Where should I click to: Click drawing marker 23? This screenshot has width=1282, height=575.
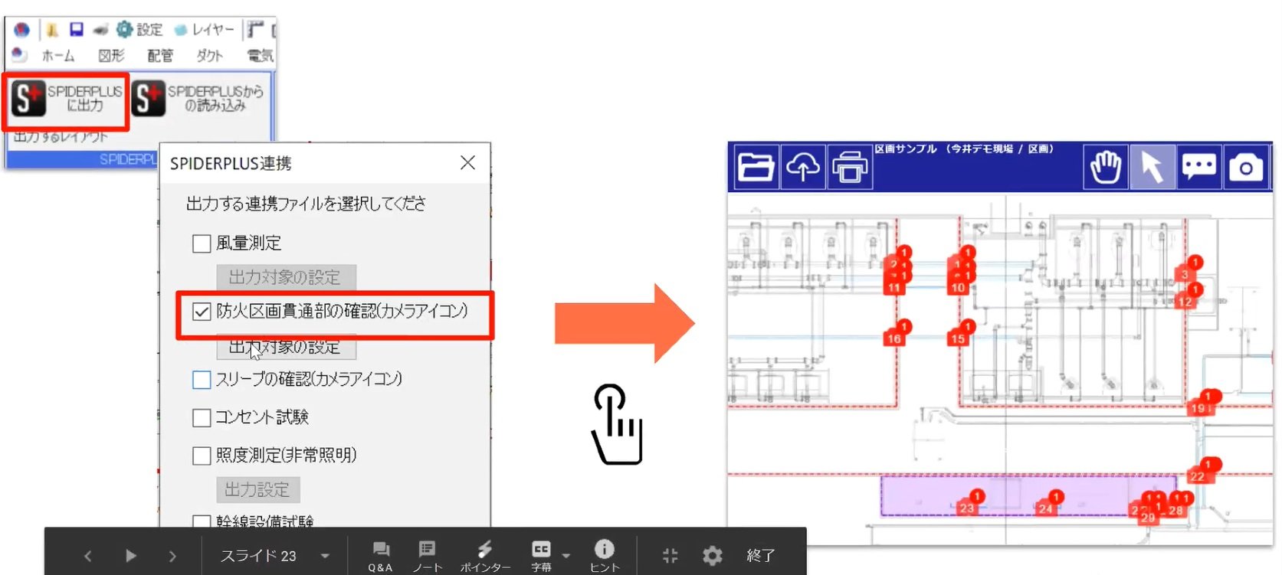click(x=967, y=508)
